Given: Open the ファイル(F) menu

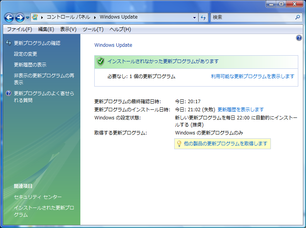Looking at the screenshot, I should coord(20,29).
